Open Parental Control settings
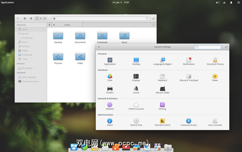 [x=163, y=121]
